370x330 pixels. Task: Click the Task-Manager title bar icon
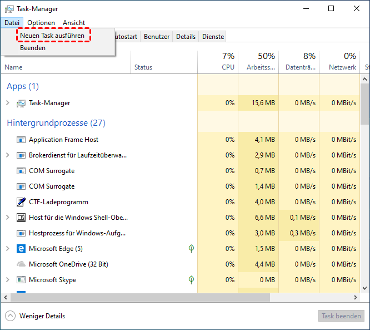[x=9, y=9]
